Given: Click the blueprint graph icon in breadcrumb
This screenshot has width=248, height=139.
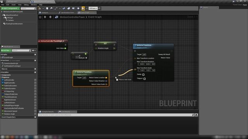Looking at the screenshot, I should pos(57,17).
